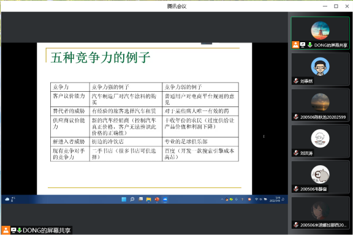Screen dimensions: 353x235
Task: Click the orange host icon on DONG's tile
Action: click(295, 45)
